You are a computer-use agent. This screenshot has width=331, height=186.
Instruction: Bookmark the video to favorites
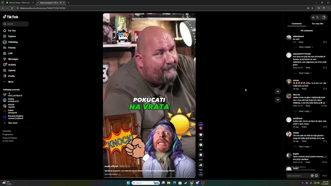click(x=201, y=155)
